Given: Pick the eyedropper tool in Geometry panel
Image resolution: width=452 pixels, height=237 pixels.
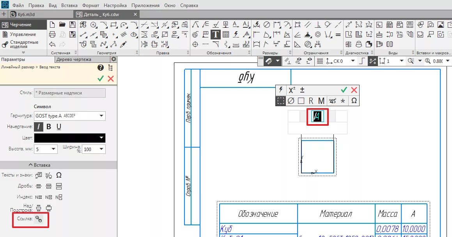Looking at the screenshot, I should pos(123,44).
